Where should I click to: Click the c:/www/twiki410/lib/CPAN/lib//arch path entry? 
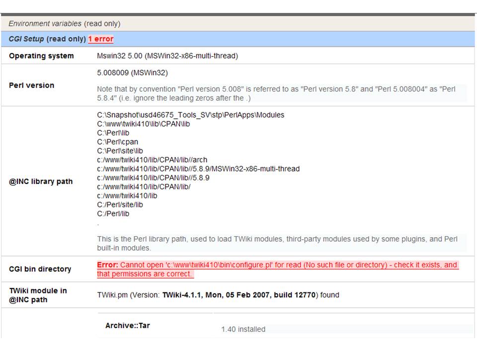pos(152,160)
